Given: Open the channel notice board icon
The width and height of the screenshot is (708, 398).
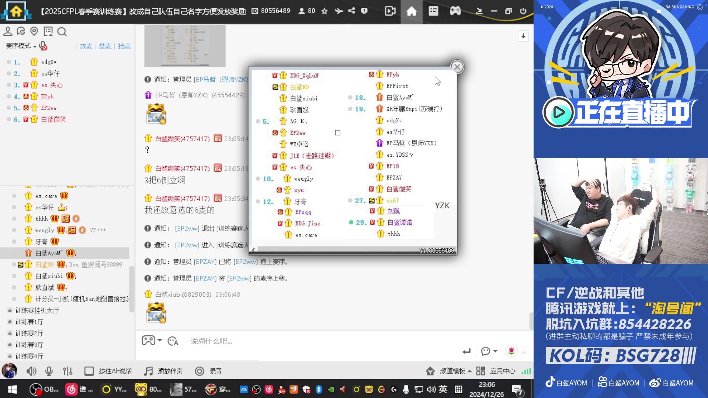Looking at the screenshot, I should 48,31.
